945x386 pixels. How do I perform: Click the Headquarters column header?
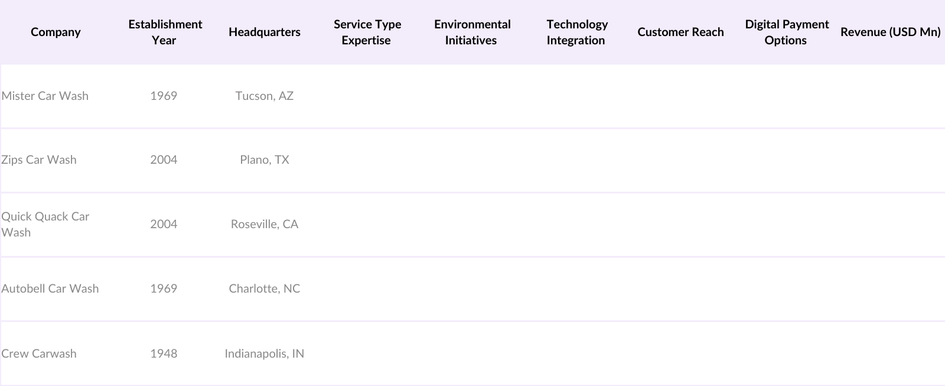pos(264,32)
